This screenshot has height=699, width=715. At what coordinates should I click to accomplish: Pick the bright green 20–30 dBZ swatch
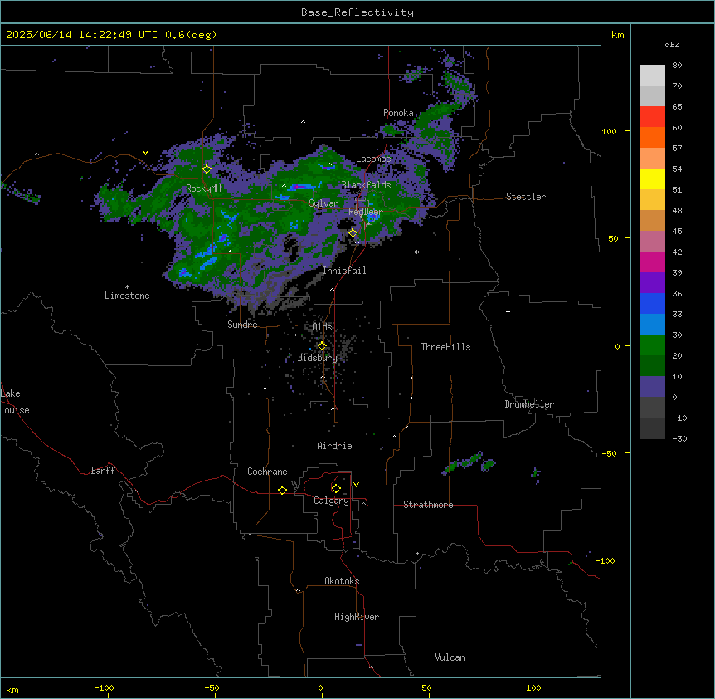pos(652,345)
